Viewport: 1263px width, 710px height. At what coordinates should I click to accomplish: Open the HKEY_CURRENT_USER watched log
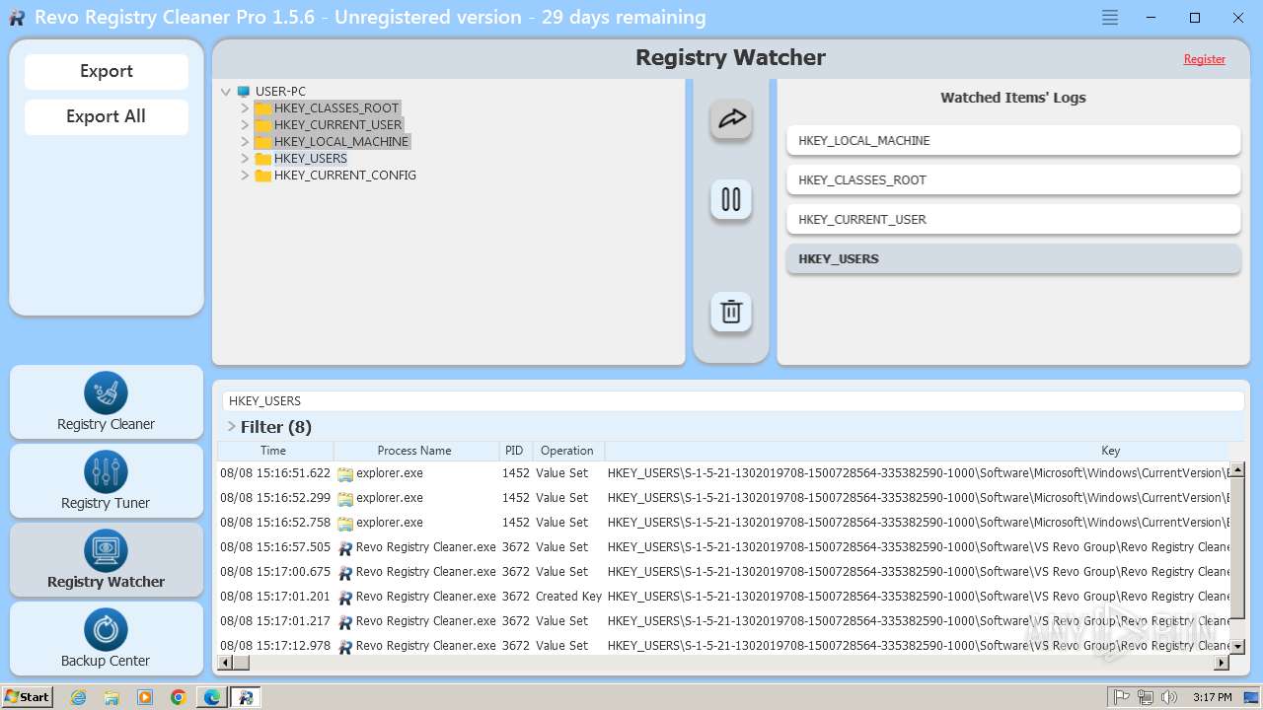pos(1013,219)
